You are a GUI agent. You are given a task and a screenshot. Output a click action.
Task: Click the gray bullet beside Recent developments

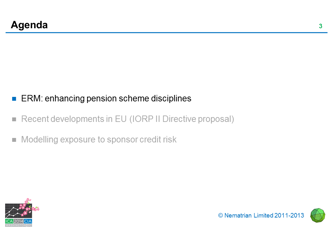point(14,119)
